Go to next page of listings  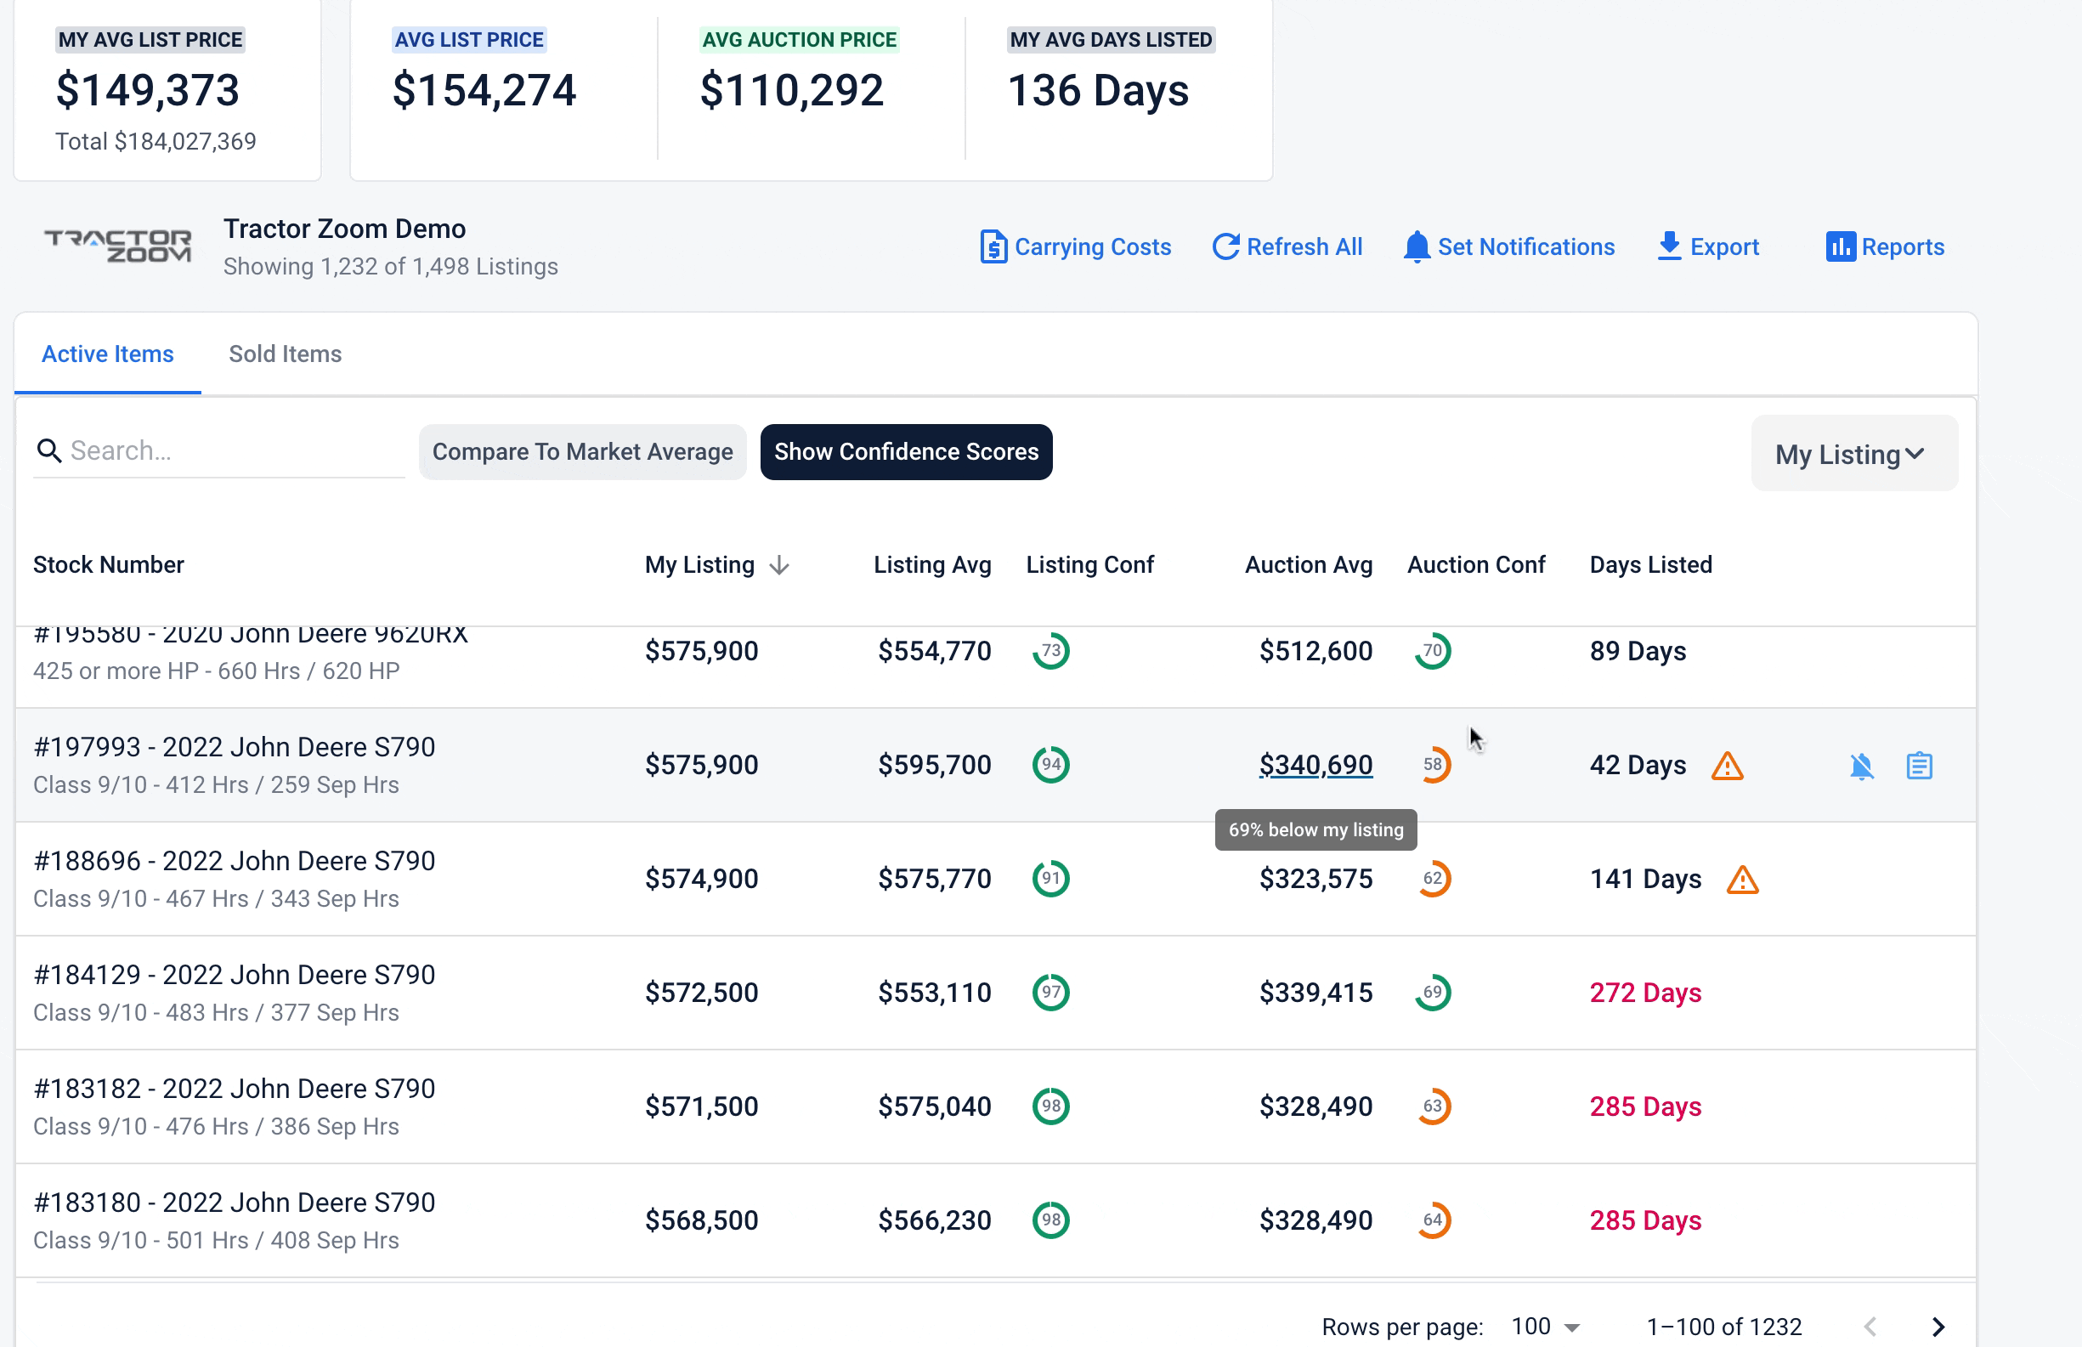1938,1327
